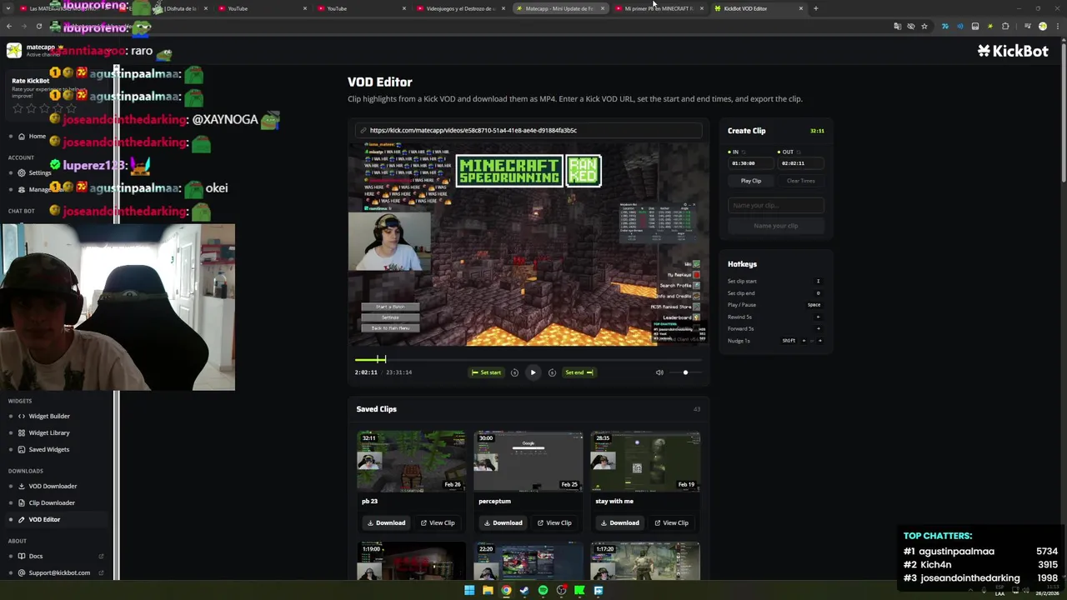View Clip for perceptum
The height and width of the screenshot is (600, 1067).
[554, 522]
